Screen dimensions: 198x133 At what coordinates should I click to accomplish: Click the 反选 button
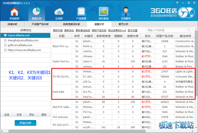click(19, 115)
